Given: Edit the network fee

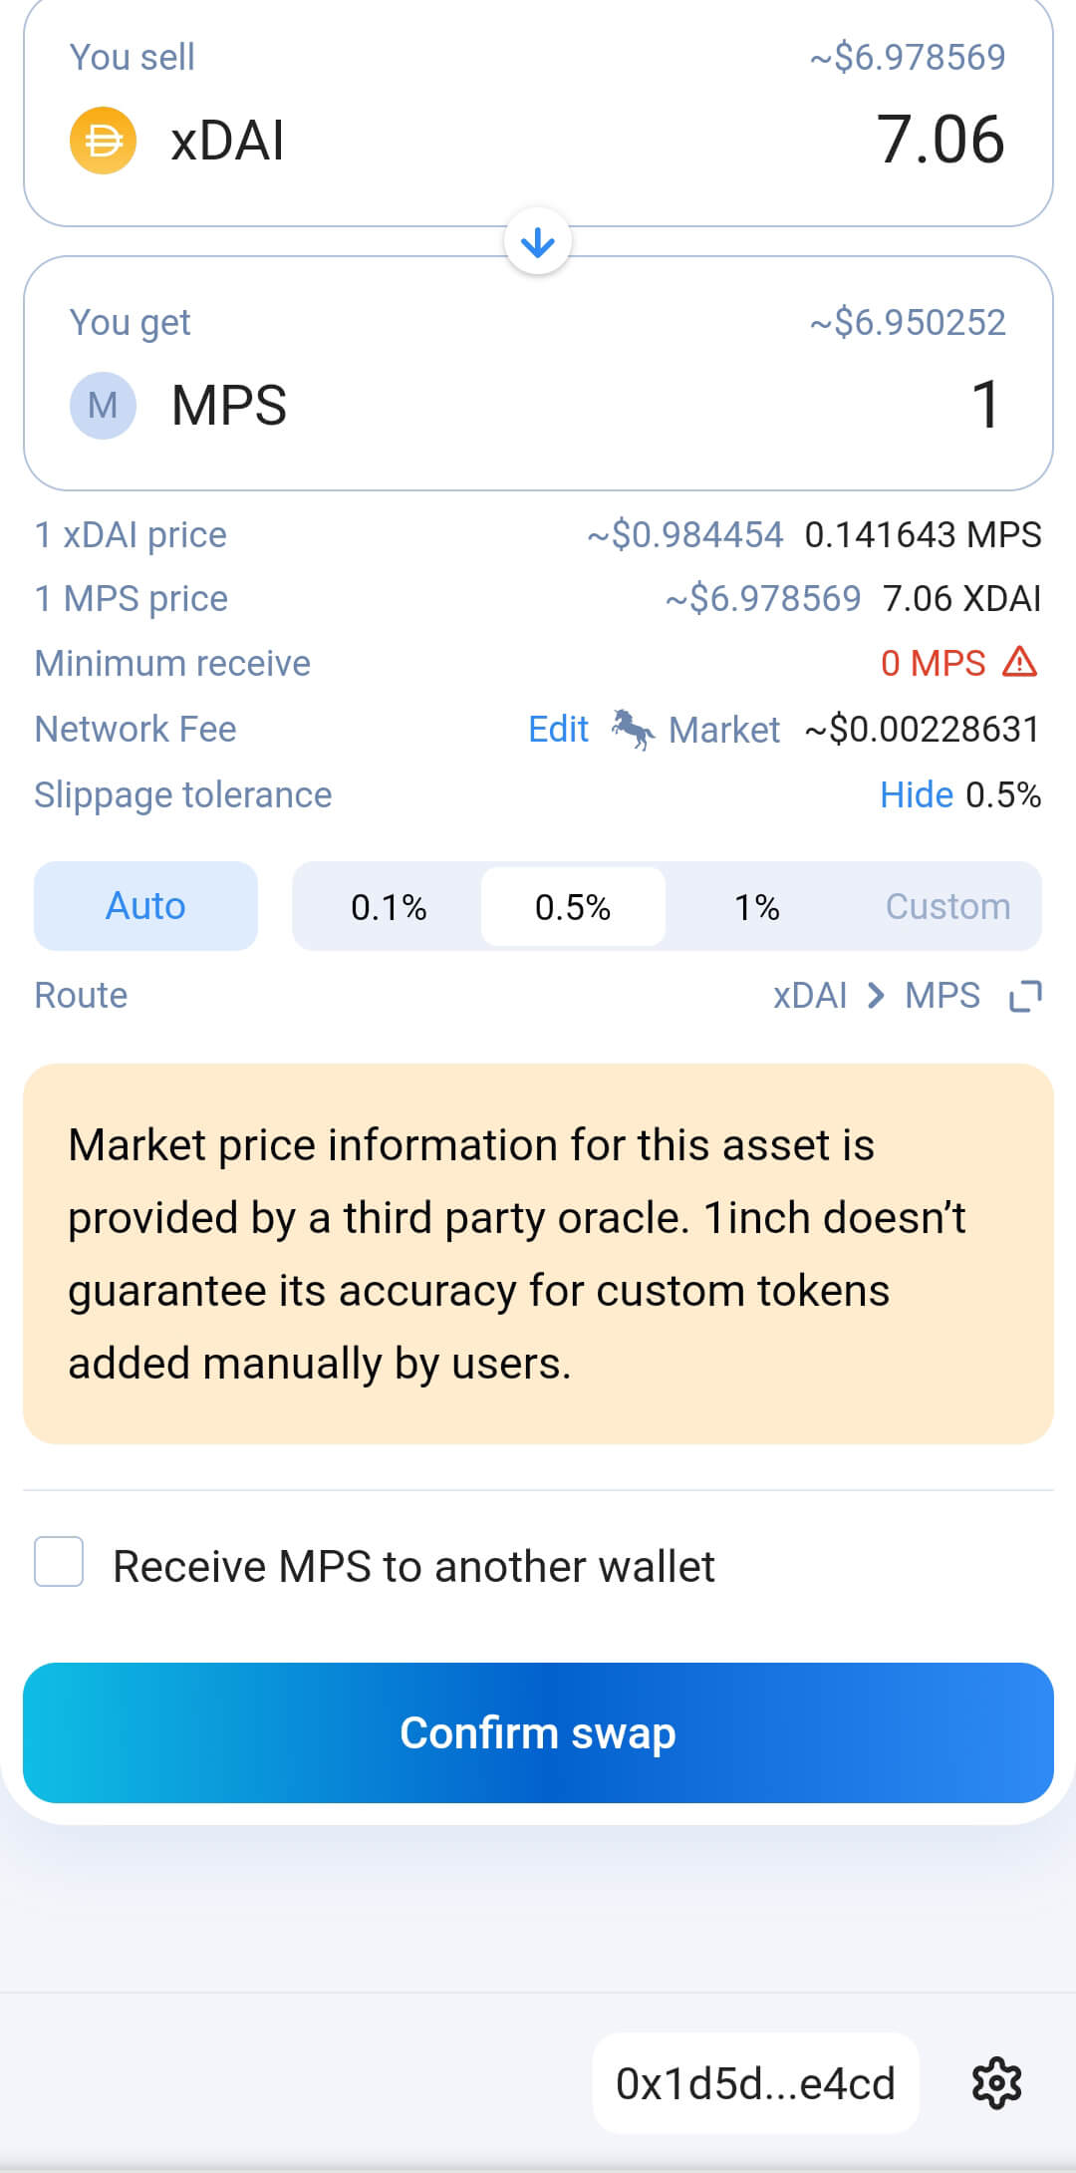Looking at the screenshot, I should (x=559, y=729).
